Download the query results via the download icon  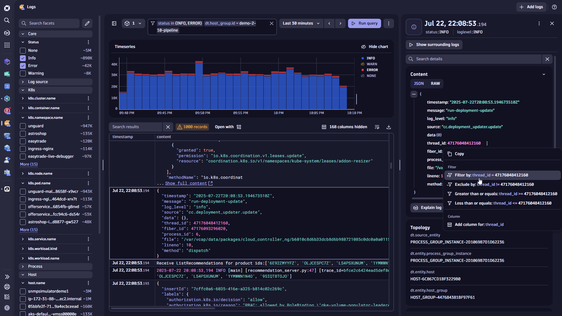(x=389, y=127)
